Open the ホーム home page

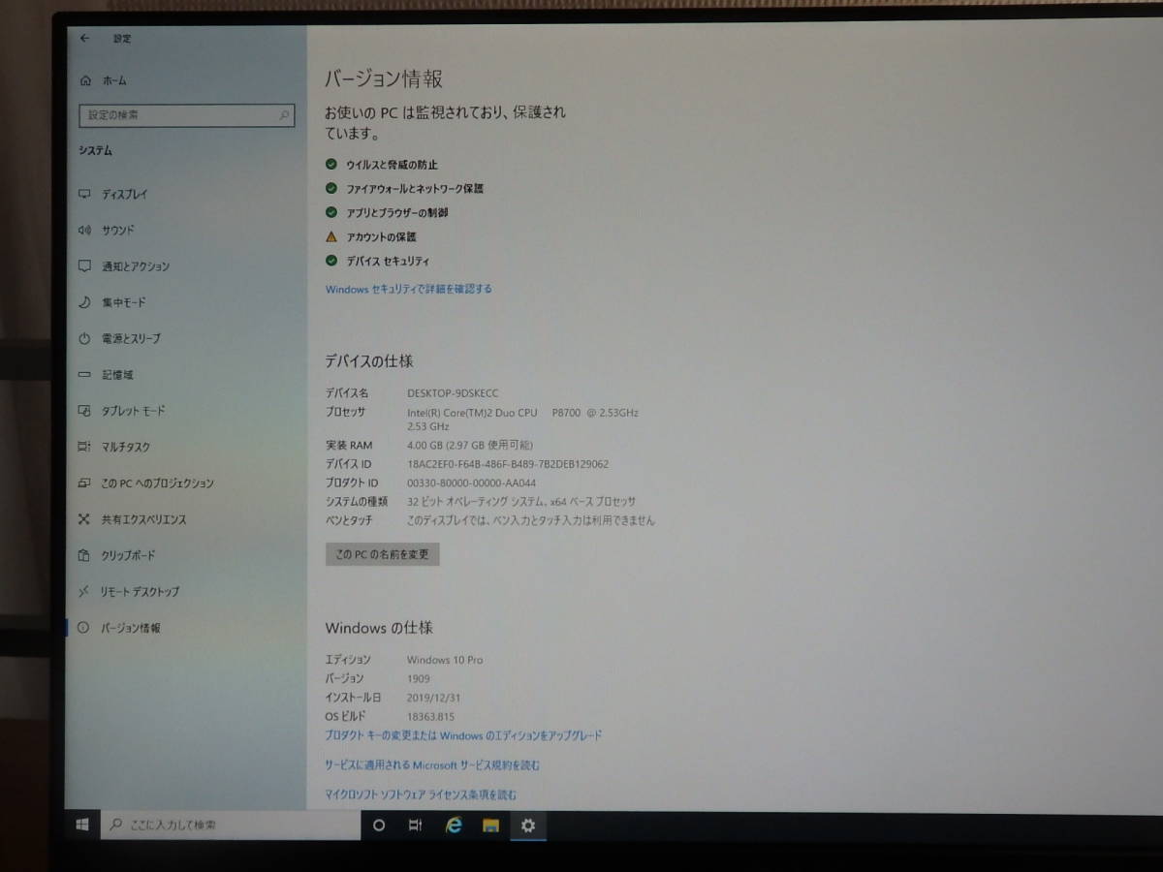(x=103, y=80)
